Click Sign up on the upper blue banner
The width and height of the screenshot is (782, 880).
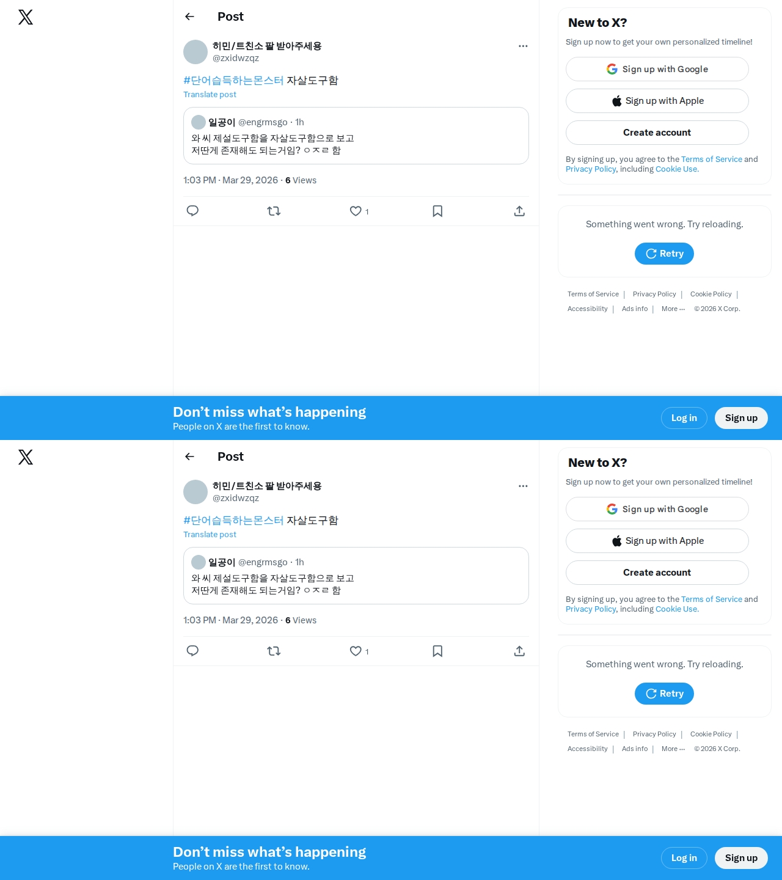click(x=741, y=418)
